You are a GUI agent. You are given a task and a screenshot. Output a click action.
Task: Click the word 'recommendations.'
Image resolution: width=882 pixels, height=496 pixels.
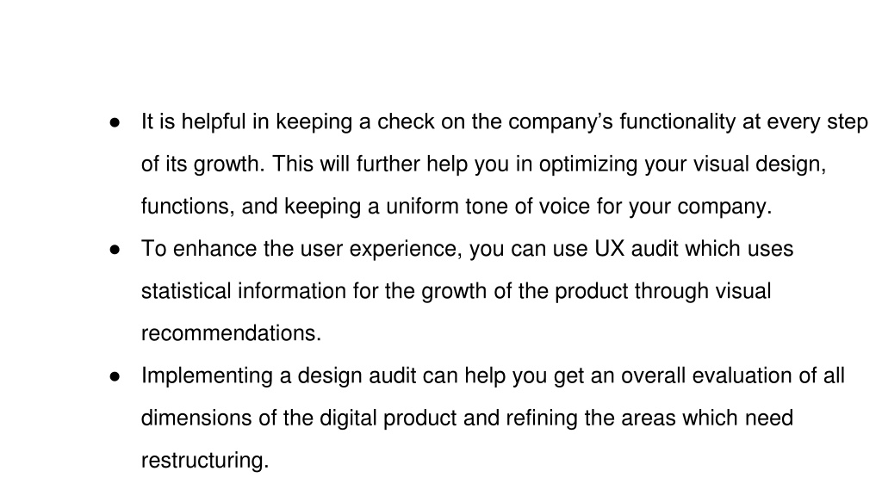231,333
